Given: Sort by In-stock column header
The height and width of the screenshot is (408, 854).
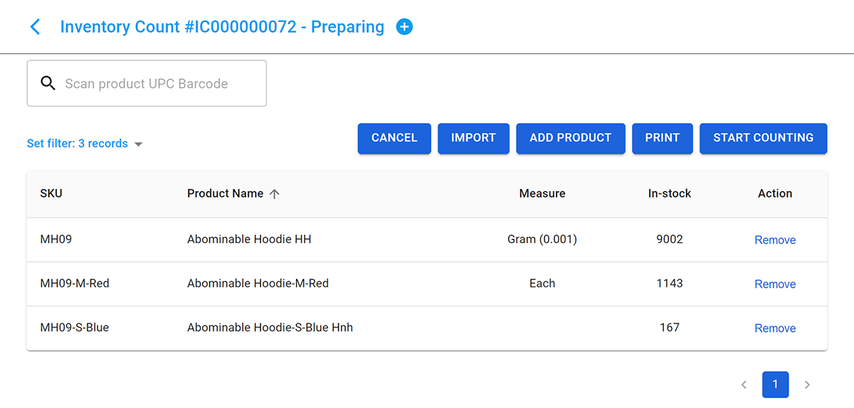Looking at the screenshot, I should pos(669,193).
